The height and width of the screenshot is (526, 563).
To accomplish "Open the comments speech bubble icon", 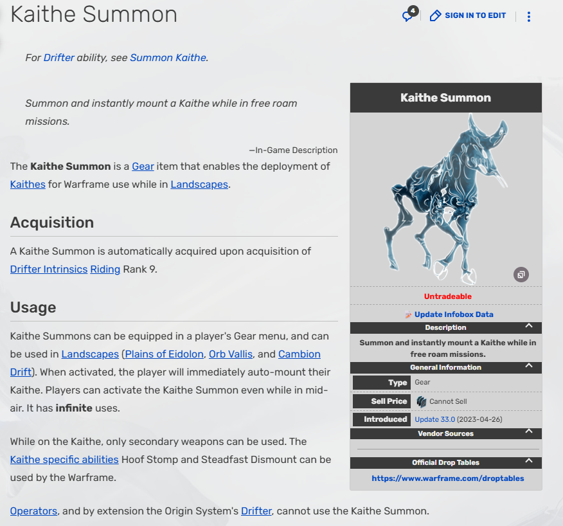I will (407, 16).
